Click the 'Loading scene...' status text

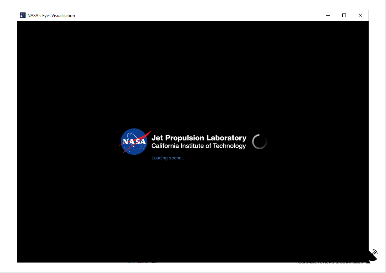pyautogui.click(x=168, y=158)
